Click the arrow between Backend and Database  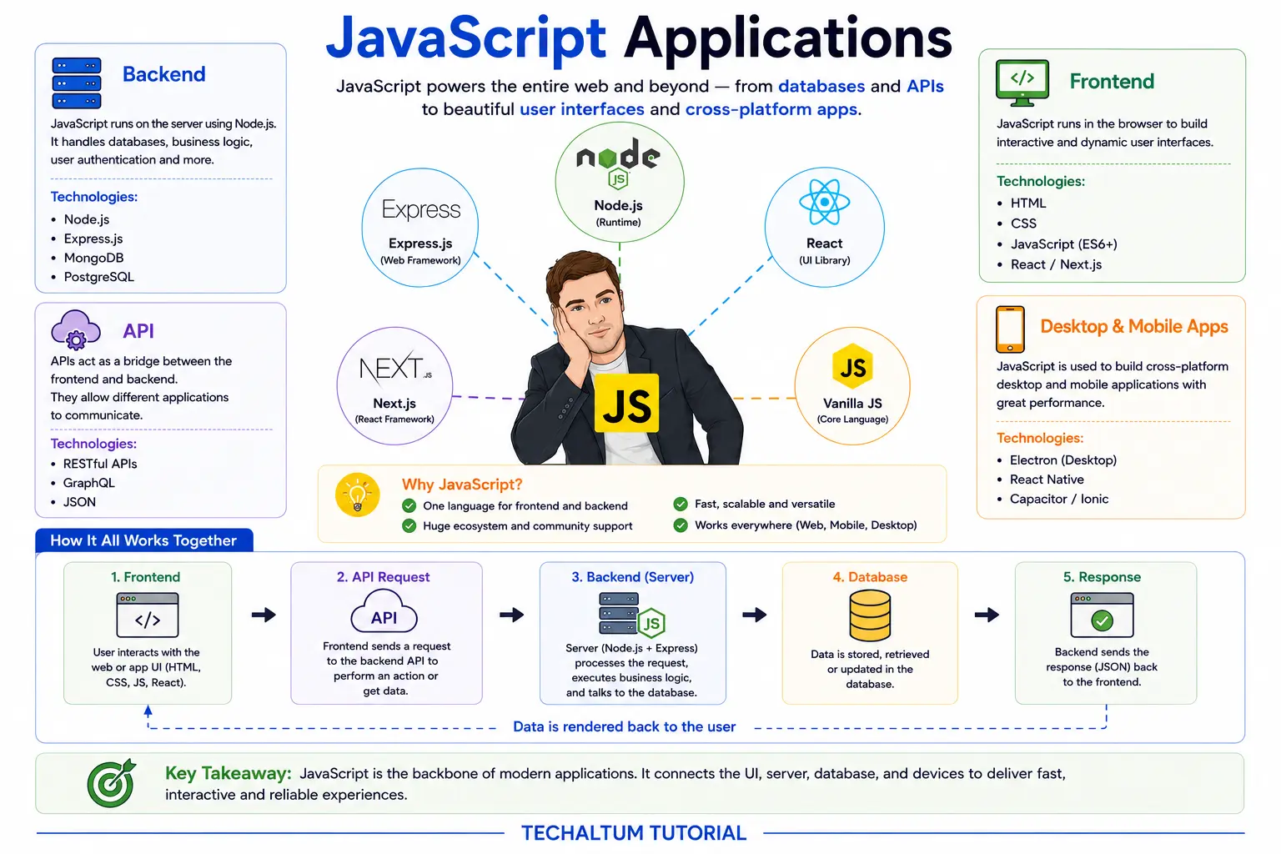pyautogui.click(x=755, y=615)
